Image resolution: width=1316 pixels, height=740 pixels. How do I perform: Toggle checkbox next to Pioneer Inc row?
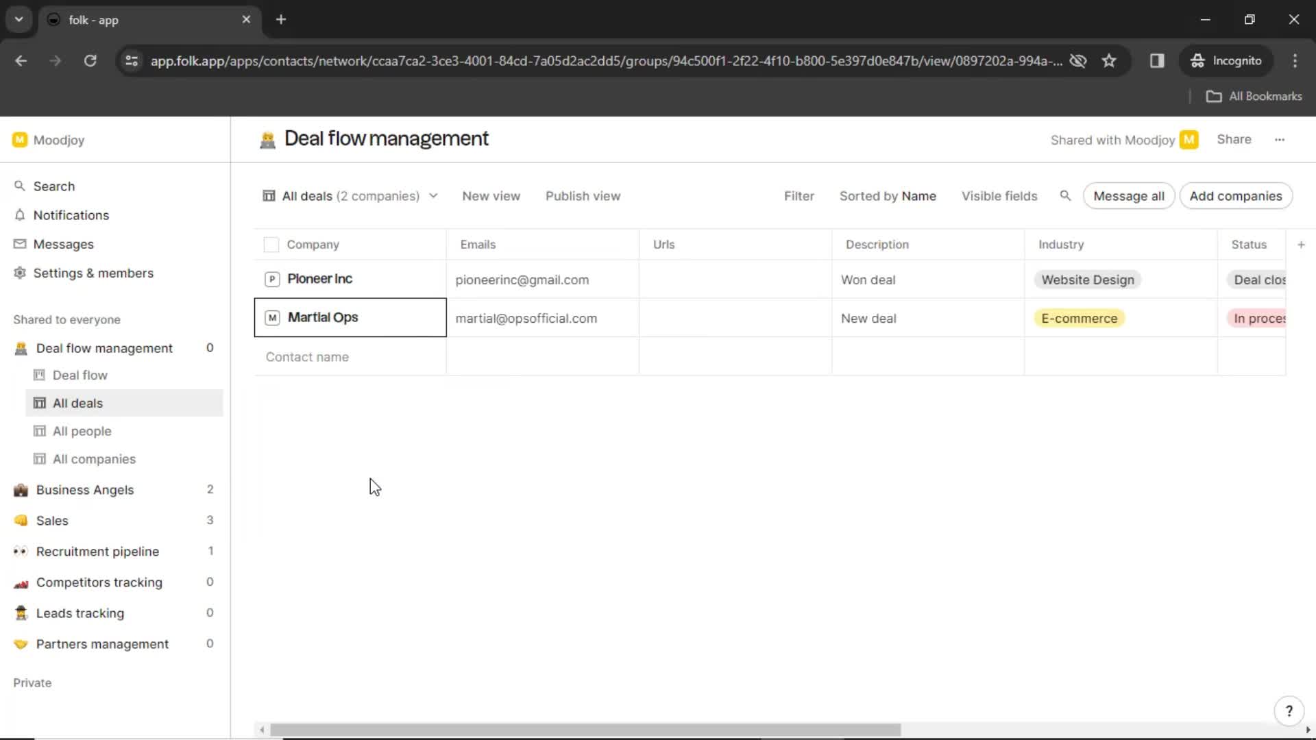coord(270,278)
